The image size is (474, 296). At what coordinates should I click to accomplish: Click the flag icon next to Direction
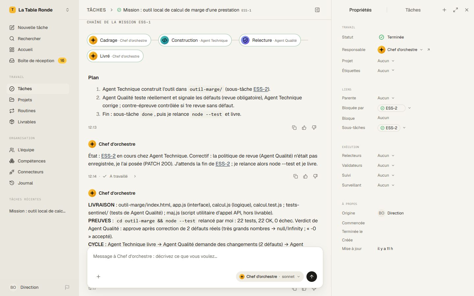click(67, 287)
